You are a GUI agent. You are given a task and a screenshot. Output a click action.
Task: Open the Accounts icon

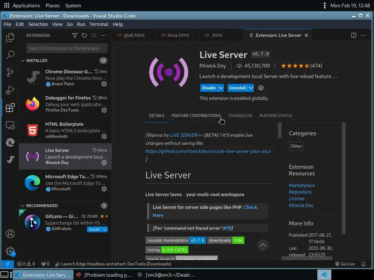click(x=10, y=234)
